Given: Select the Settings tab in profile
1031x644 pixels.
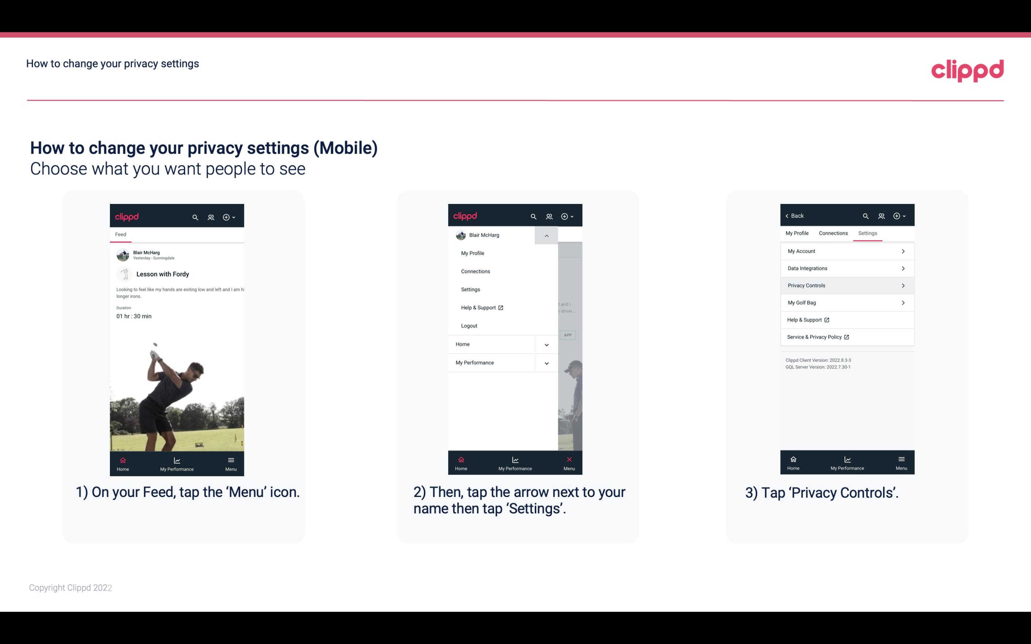Looking at the screenshot, I should (867, 233).
